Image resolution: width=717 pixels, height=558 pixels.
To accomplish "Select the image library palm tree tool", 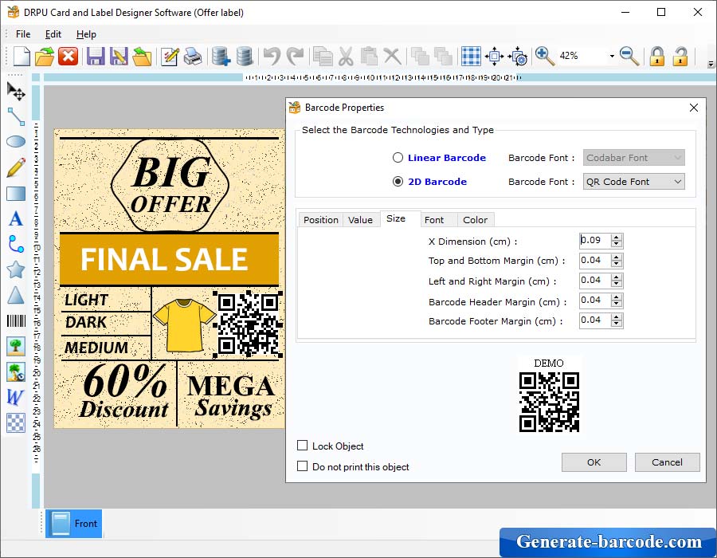I will coord(16,371).
